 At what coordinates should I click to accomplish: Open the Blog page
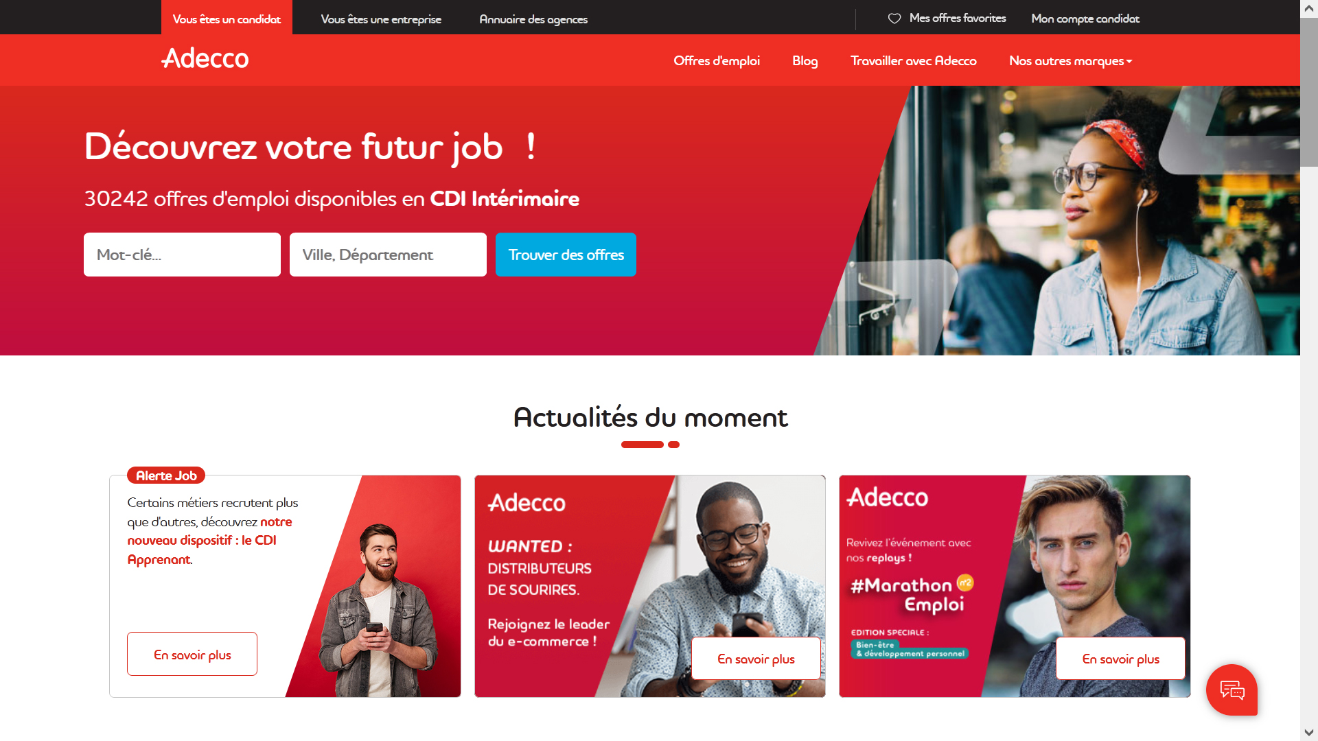805,61
